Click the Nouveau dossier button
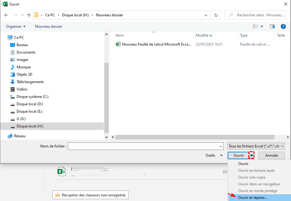 [49, 26]
